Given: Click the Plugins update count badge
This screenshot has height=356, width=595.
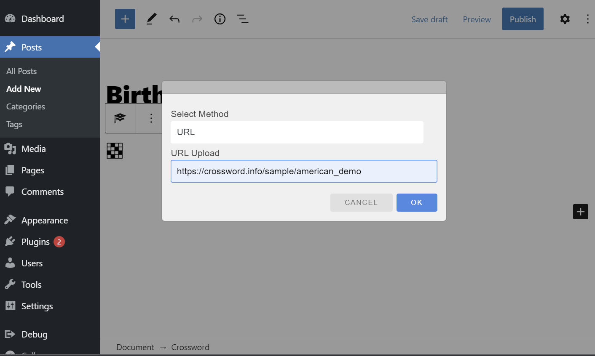Looking at the screenshot, I should pyautogui.click(x=59, y=242).
